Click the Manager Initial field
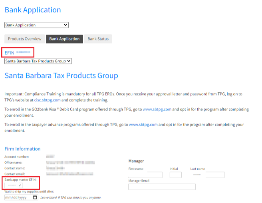 tap(175, 175)
